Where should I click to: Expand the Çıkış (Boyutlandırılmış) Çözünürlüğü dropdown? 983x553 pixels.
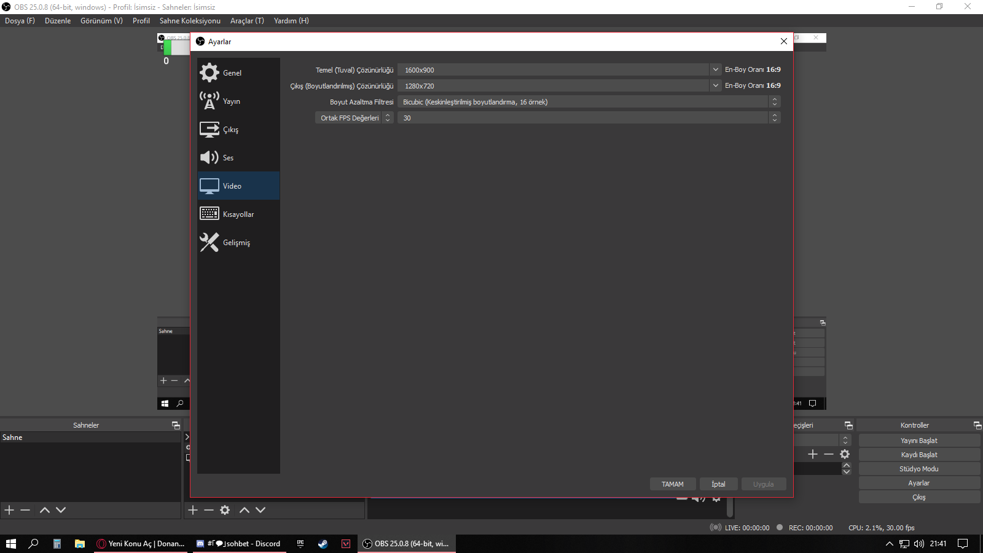(x=716, y=86)
